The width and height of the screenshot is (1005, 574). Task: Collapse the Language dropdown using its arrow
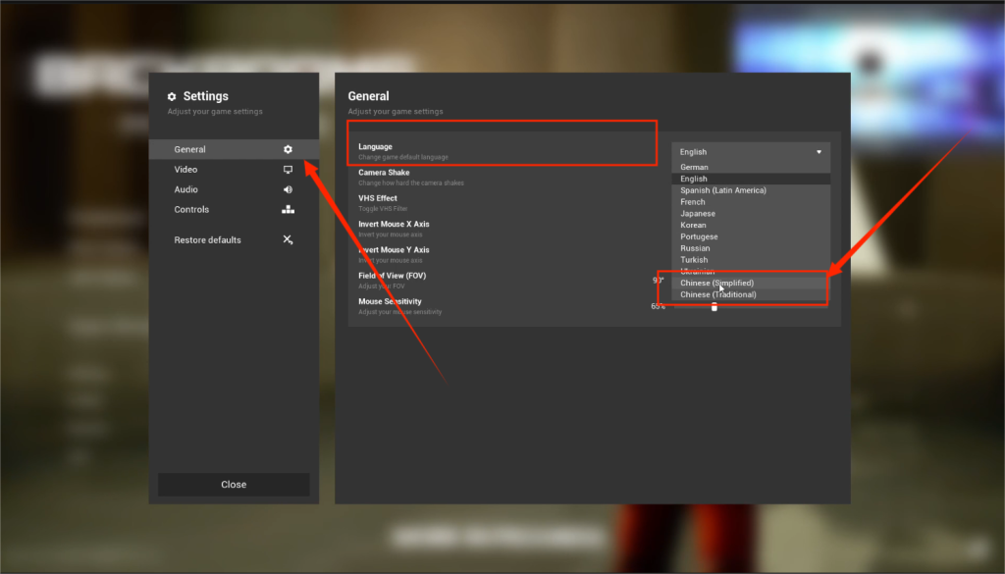[x=819, y=152]
